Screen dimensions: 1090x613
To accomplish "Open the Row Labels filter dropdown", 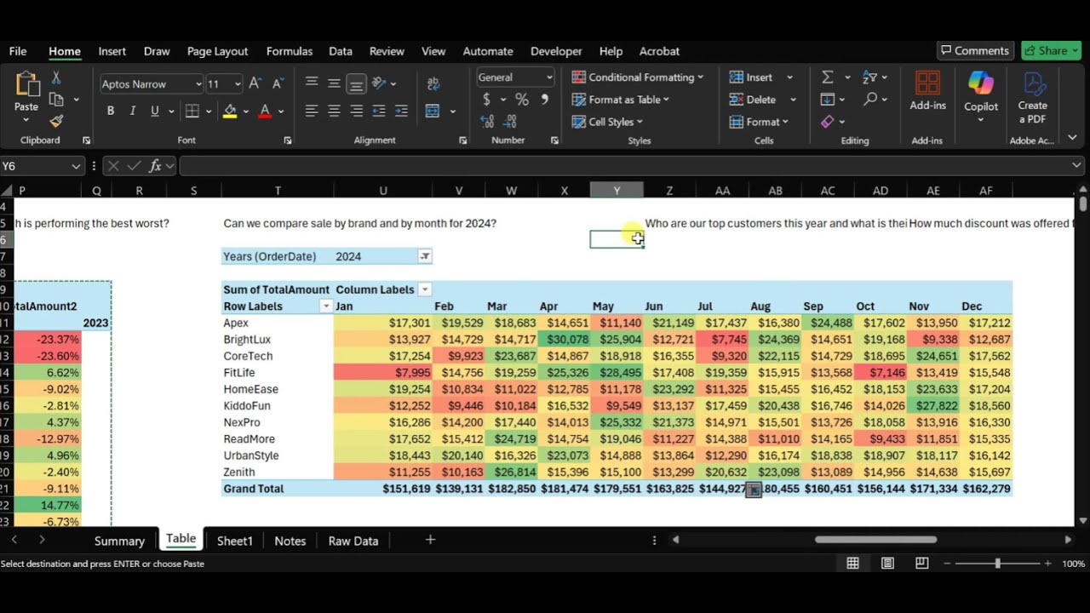I will pyautogui.click(x=324, y=306).
